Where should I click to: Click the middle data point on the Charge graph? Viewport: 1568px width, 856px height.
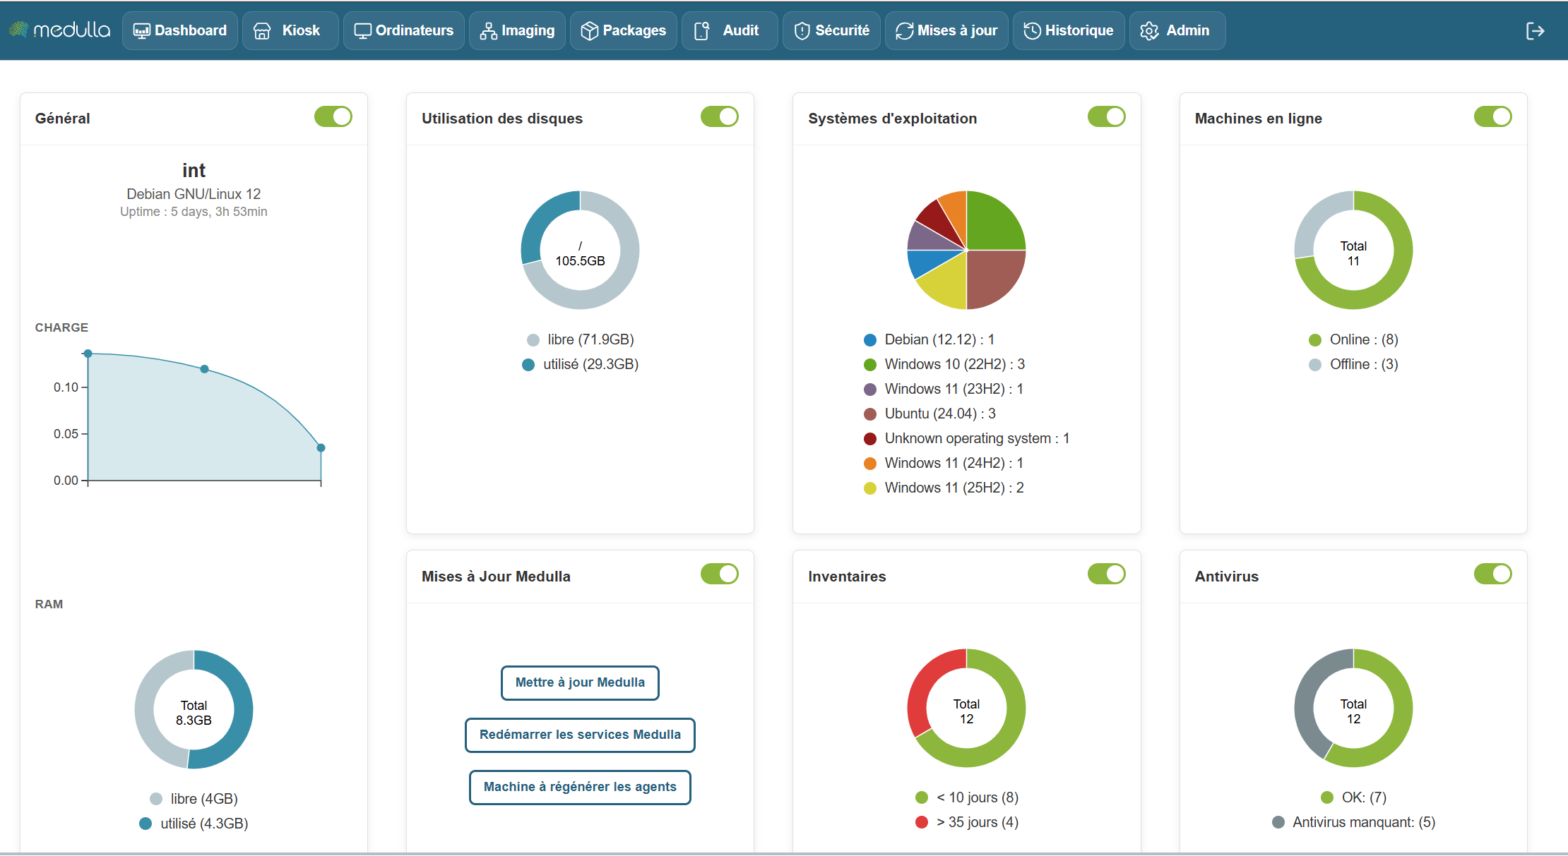click(x=204, y=369)
